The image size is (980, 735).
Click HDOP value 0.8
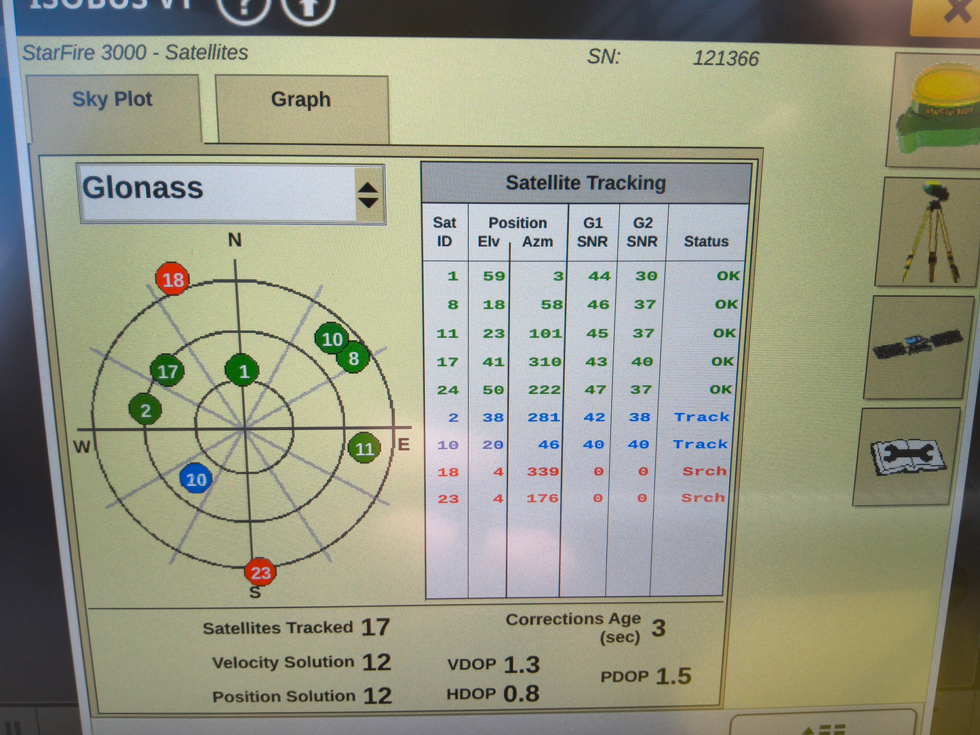click(522, 694)
